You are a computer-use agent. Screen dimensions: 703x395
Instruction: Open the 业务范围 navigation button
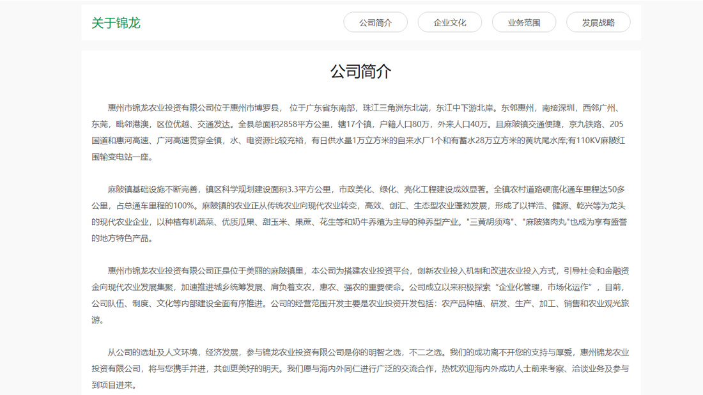point(524,22)
